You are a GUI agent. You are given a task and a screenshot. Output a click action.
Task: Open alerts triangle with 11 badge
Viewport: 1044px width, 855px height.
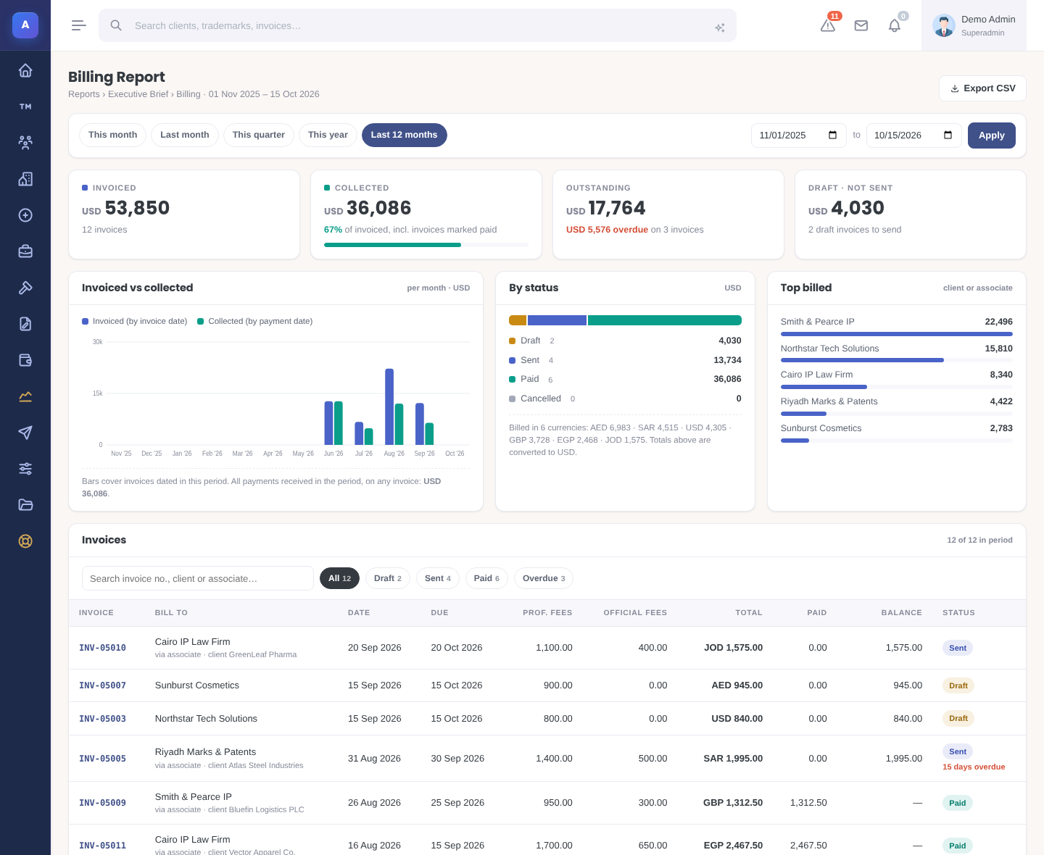coord(828,25)
